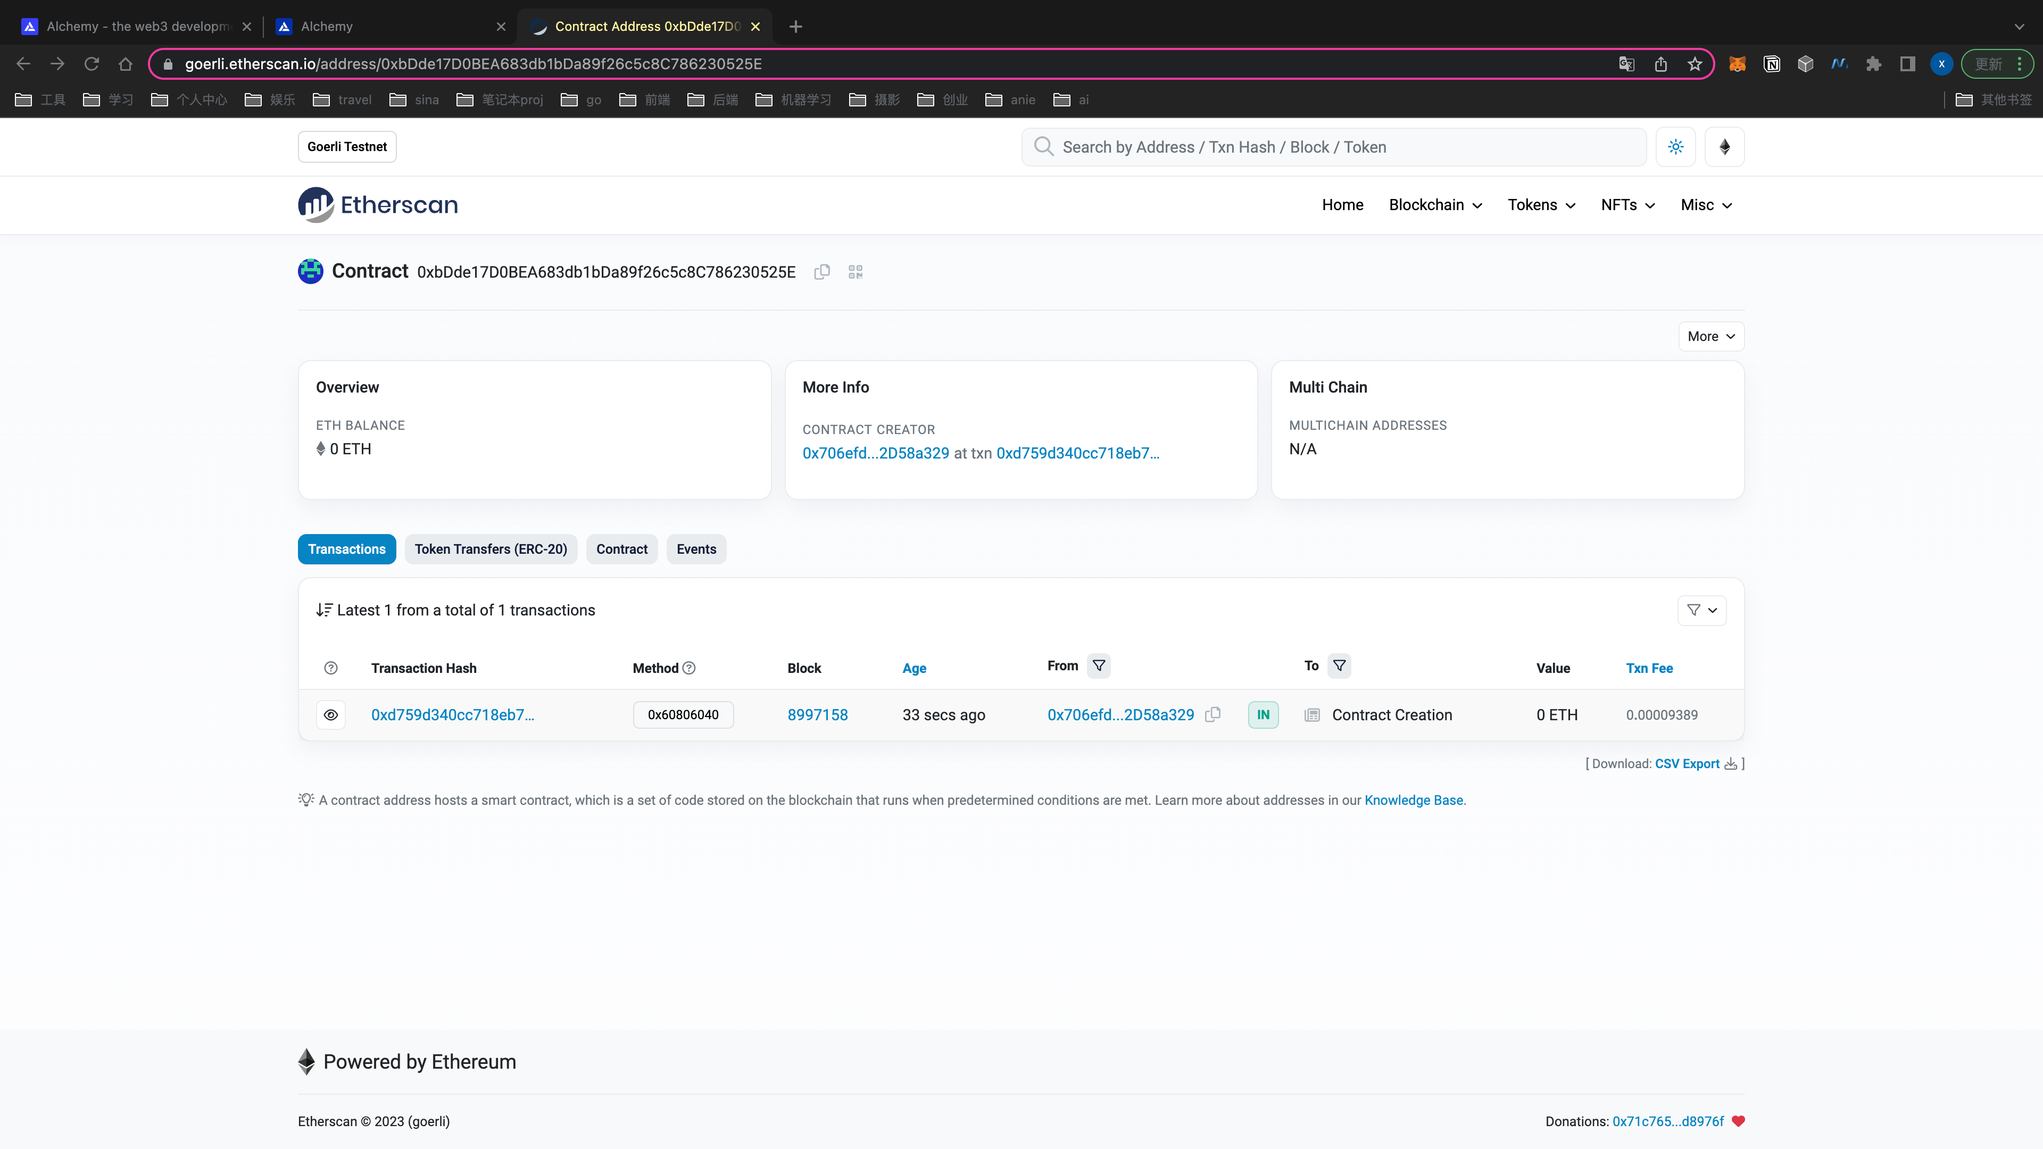Switch to Token Transfers (ERC-20) tab
This screenshot has height=1149, width=2043.
(491, 549)
